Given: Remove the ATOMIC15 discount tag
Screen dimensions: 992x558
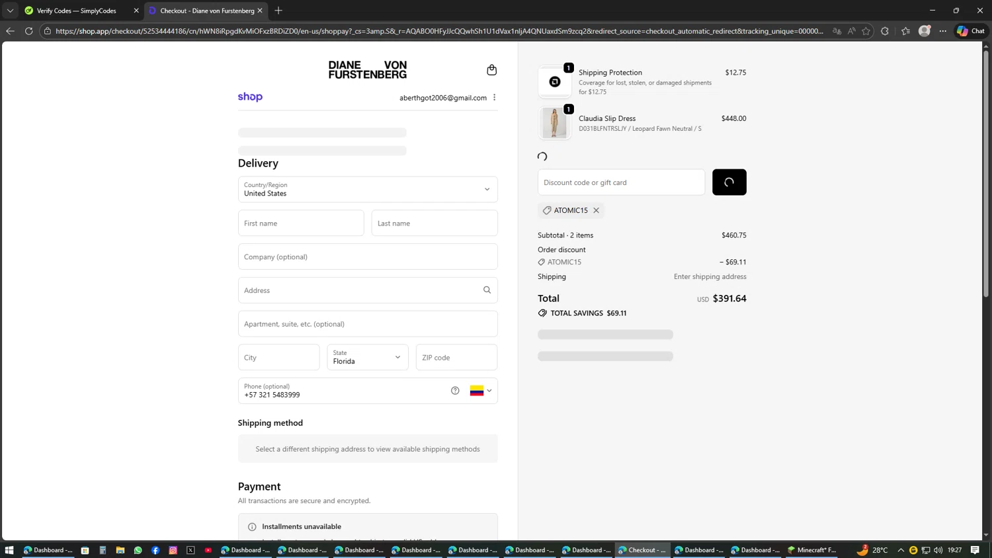Looking at the screenshot, I should click(596, 210).
